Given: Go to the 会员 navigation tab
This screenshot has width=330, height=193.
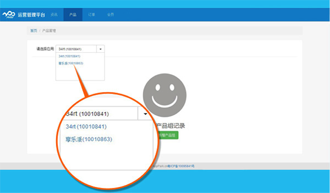Looking at the screenshot, I should coord(111,15).
